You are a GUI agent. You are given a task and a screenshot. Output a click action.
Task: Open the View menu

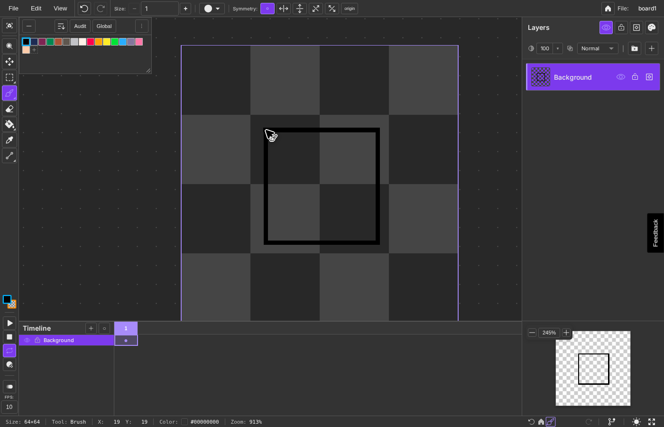60,9
